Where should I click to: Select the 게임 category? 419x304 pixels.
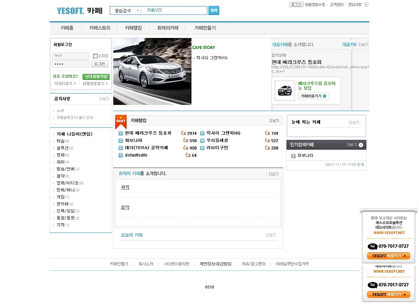pos(63,197)
